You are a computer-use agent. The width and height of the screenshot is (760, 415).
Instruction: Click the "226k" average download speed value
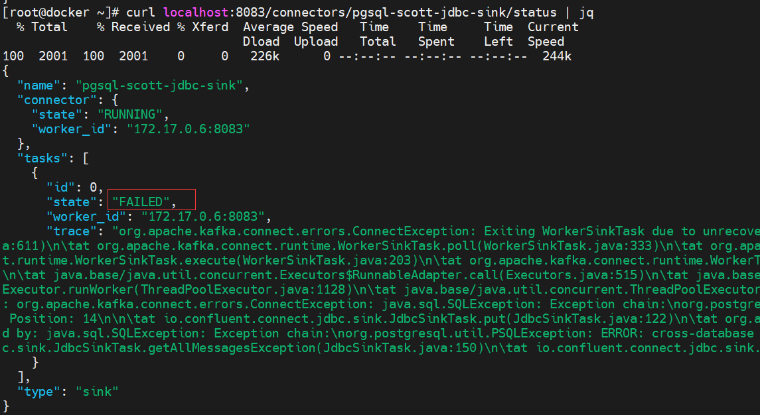click(x=265, y=56)
